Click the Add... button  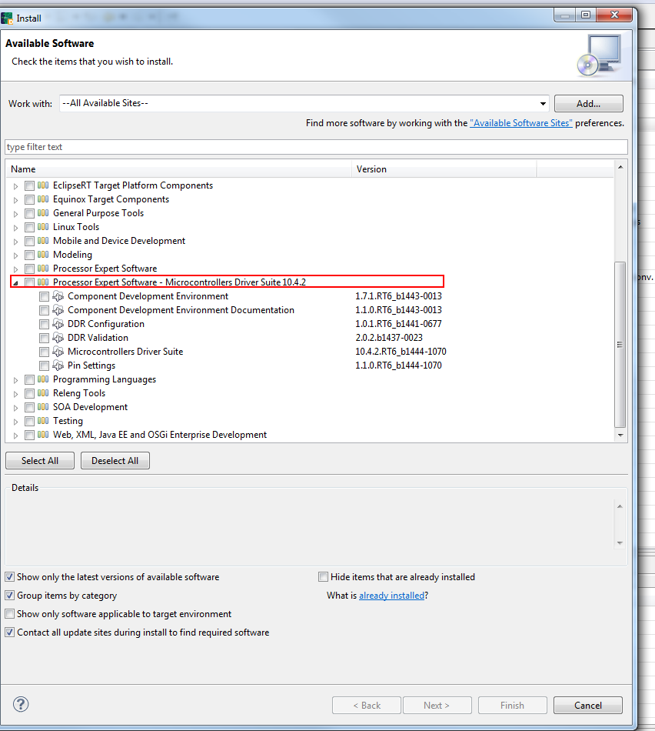coord(588,104)
